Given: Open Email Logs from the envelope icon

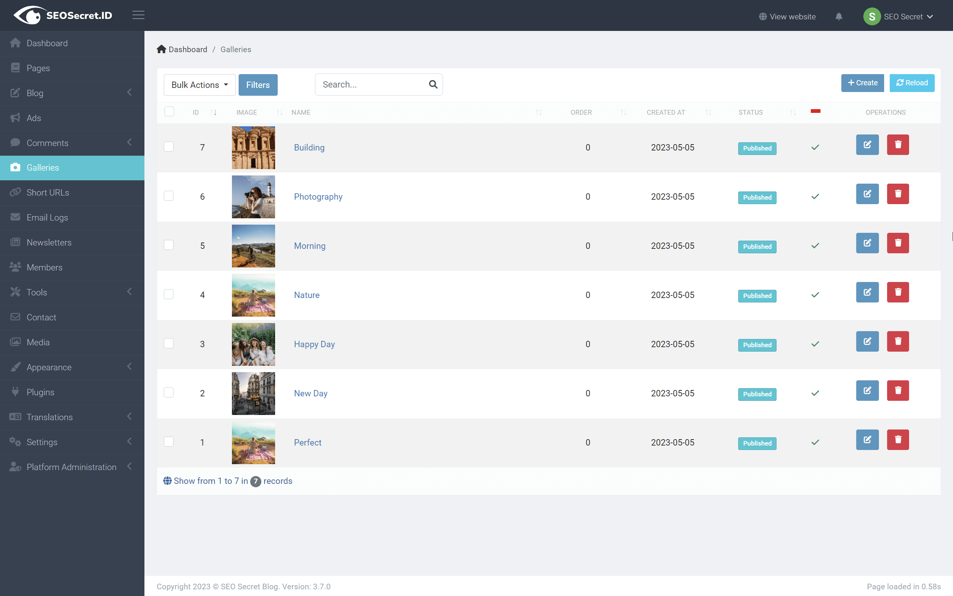Looking at the screenshot, I should pos(15,217).
